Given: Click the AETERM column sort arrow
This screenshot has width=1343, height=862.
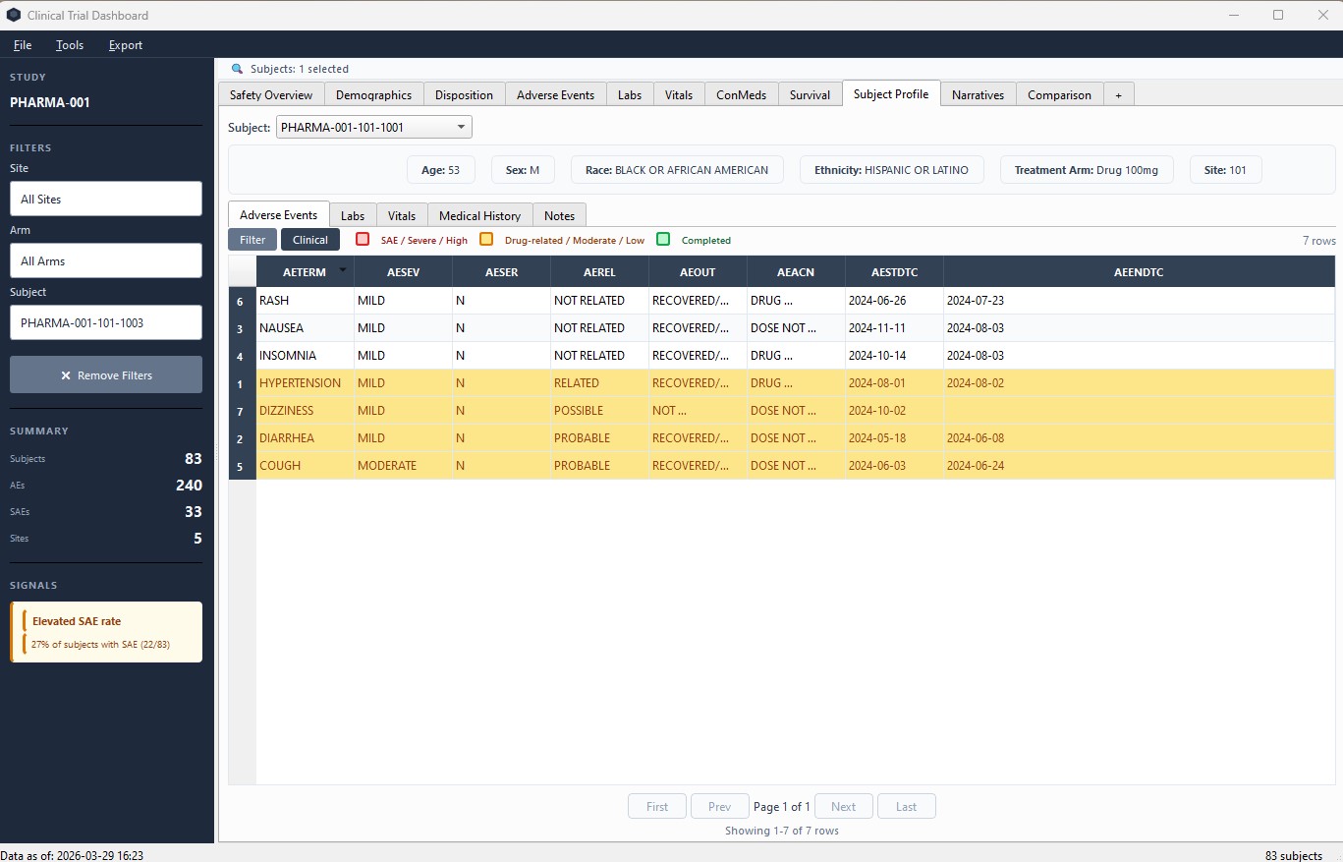Looking at the screenshot, I should [343, 270].
